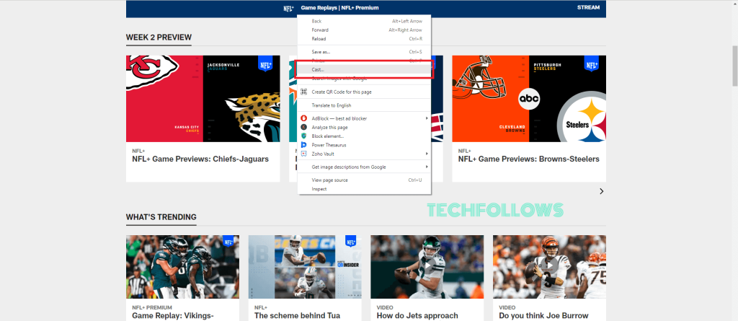Click the NFL+ PREMIUM label under Eagles card
This screenshot has height=321, width=738.
point(151,307)
